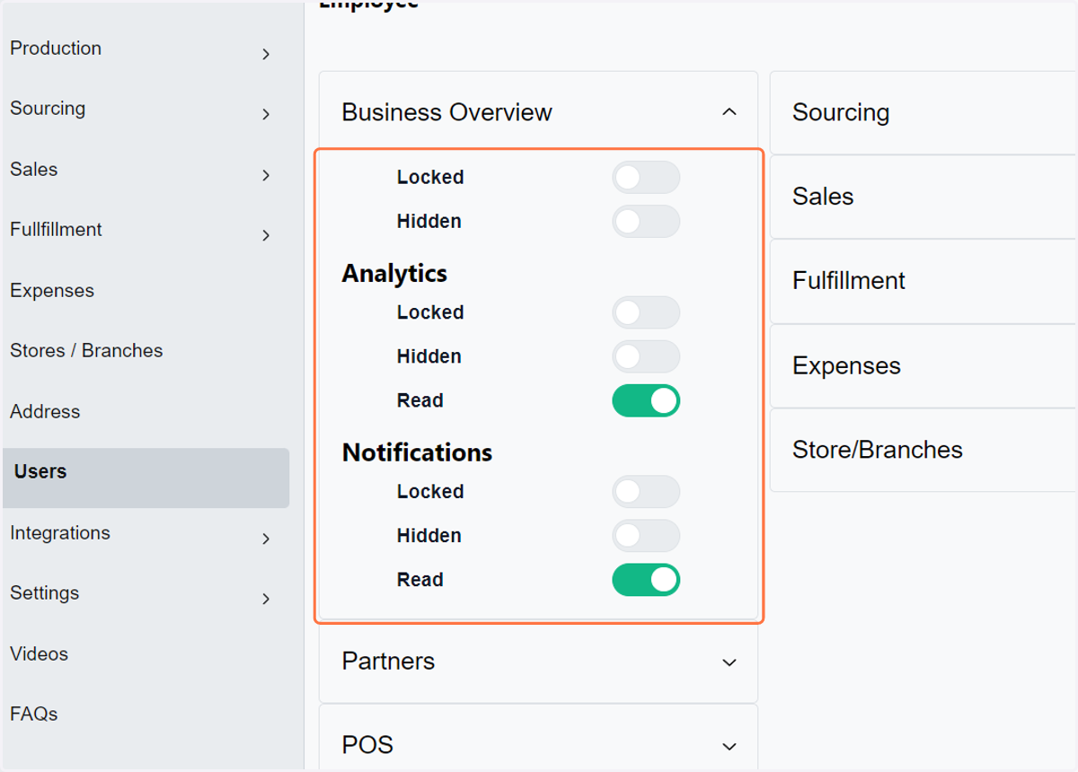This screenshot has height=772, width=1078.
Task: Collapse the Business Overview section chevron
Action: pos(729,112)
